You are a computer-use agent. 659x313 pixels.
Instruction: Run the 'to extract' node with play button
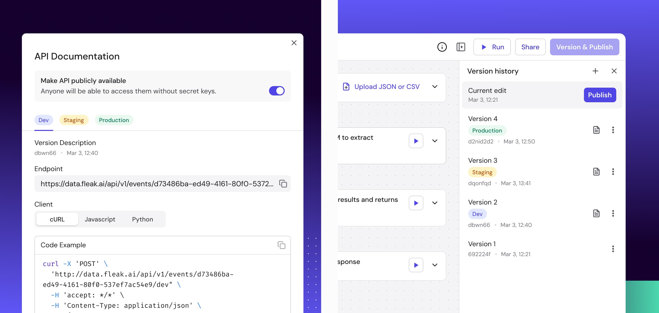click(x=416, y=141)
